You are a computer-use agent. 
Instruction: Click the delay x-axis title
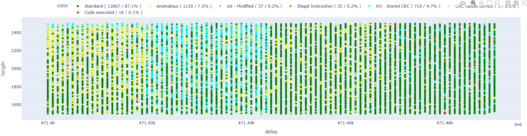[x=271, y=132]
